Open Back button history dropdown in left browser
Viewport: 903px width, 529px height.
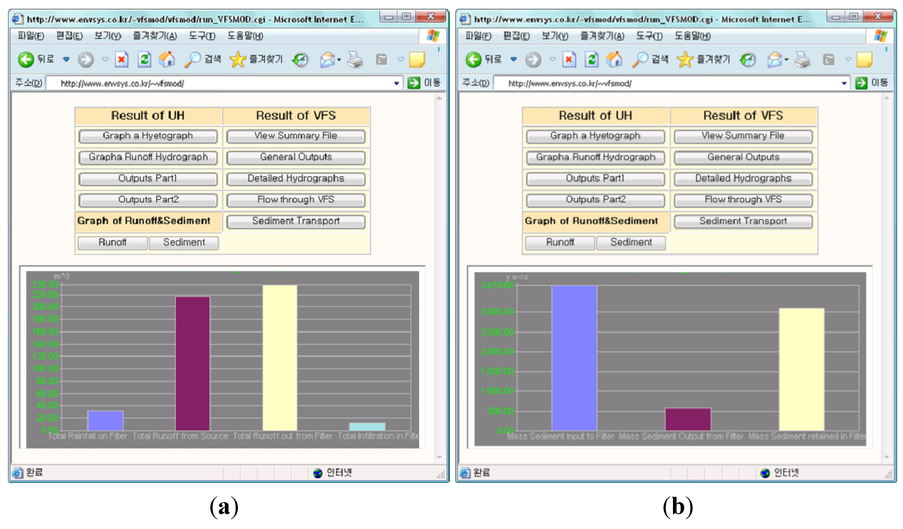coord(66,59)
